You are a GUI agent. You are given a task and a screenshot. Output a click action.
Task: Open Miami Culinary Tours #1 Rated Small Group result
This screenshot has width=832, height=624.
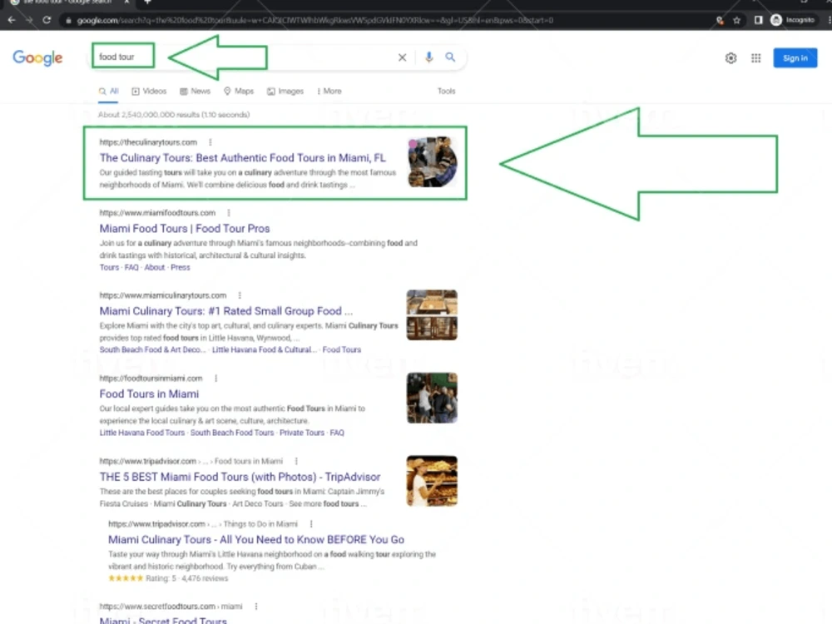pyautogui.click(x=226, y=311)
